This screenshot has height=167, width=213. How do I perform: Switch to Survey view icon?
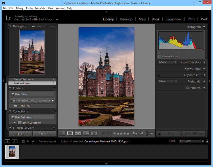pos(86,133)
